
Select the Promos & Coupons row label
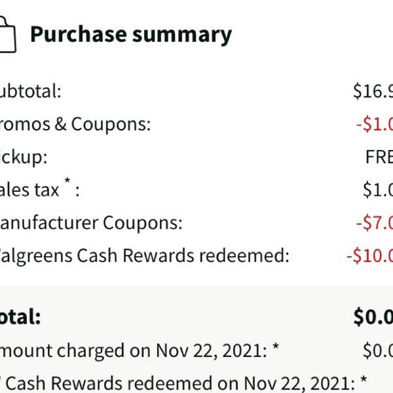(75, 124)
